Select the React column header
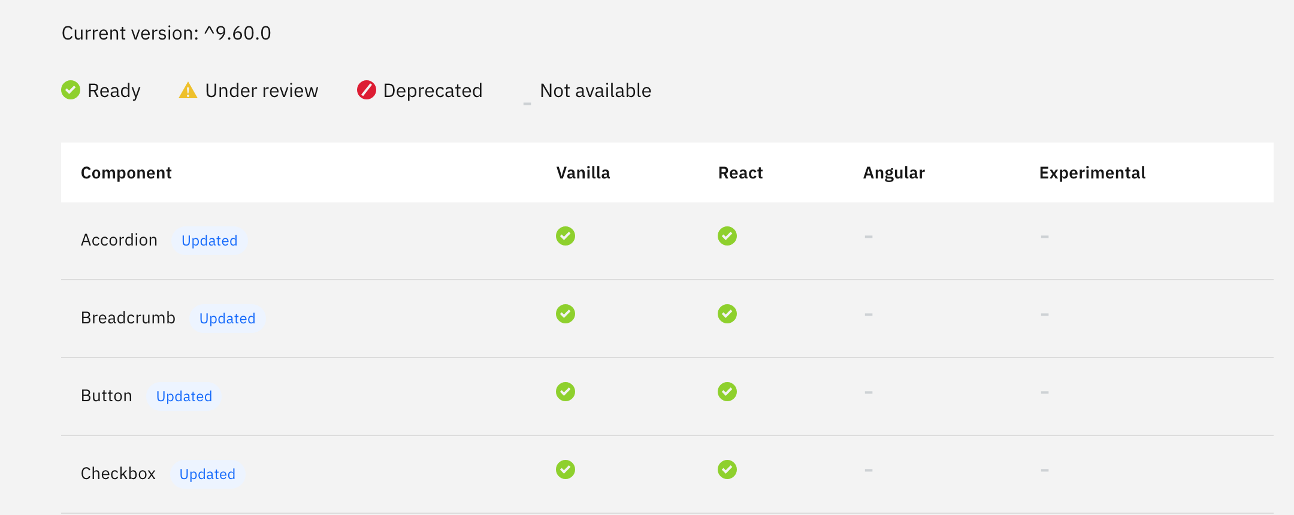The height and width of the screenshot is (515, 1294). pyautogui.click(x=740, y=172)
